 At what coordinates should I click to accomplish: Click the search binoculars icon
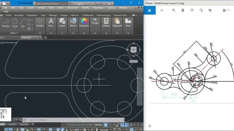pyautogui.click(x=71, y=3)
